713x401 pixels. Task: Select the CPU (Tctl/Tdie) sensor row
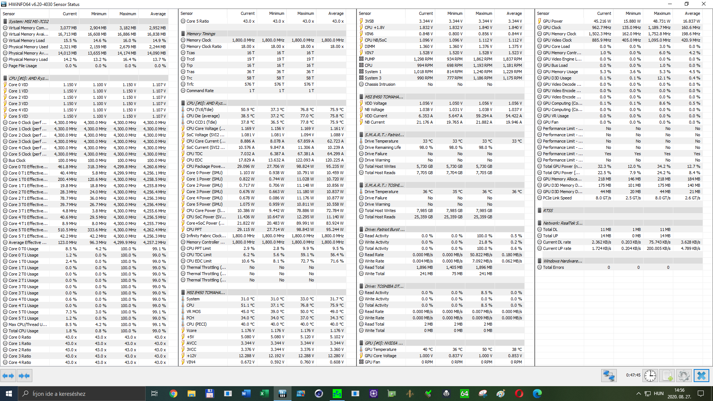[200, 110]
